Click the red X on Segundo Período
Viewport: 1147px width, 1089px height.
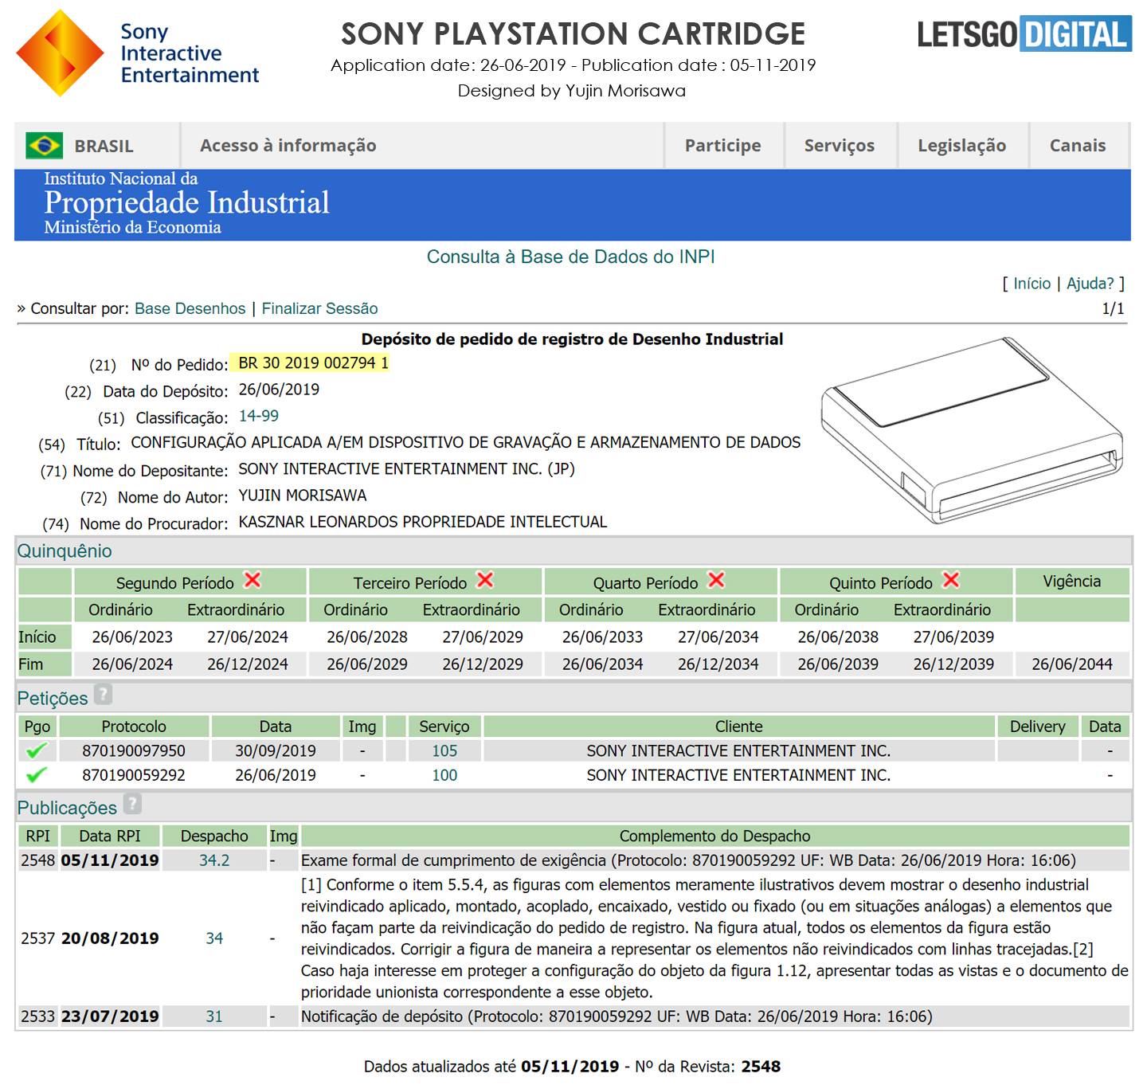click(x=254, y=582)
